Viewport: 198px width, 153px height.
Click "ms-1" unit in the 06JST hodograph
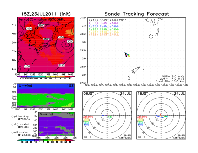pyautogui.click(x=87, y=137)
